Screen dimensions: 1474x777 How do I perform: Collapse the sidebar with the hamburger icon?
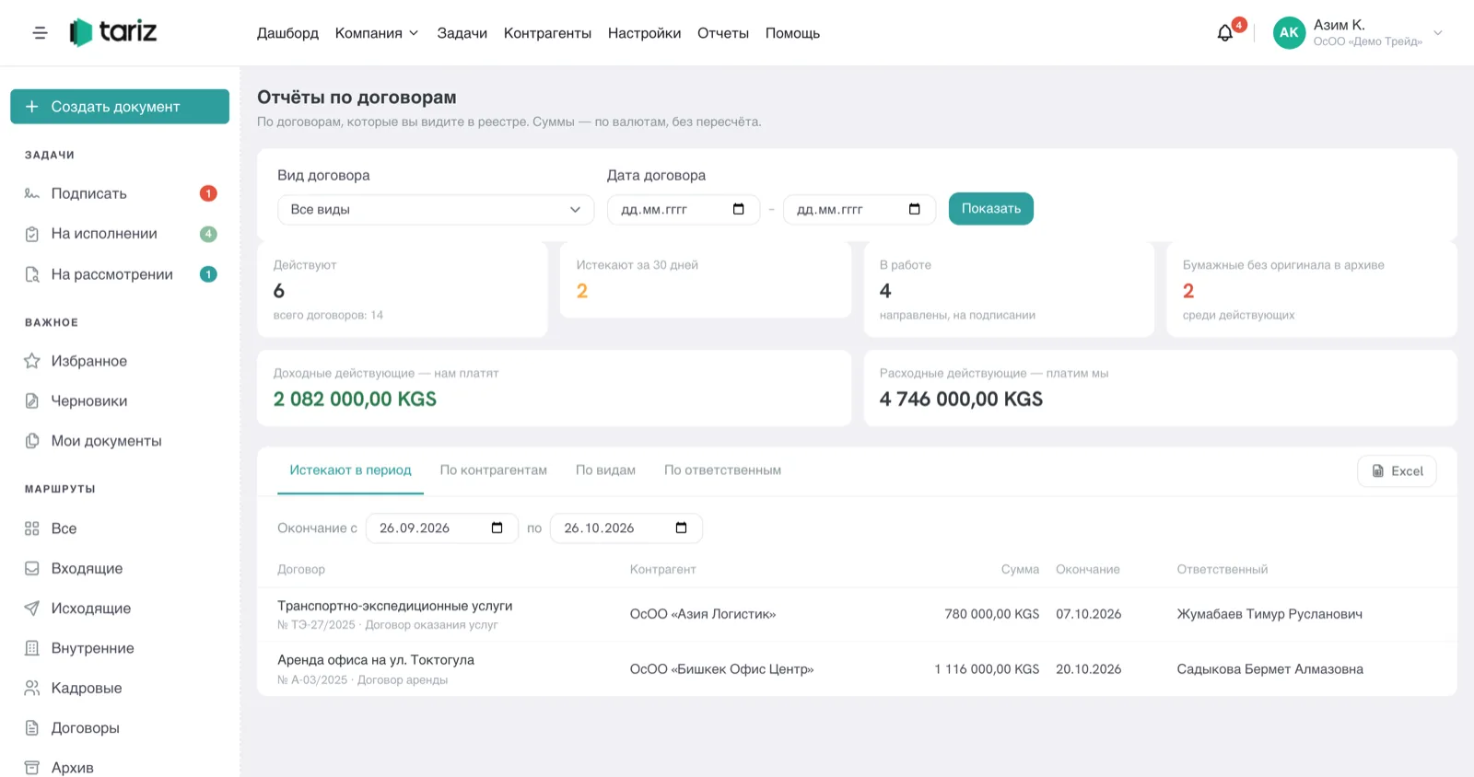click(x=40, y=33)
